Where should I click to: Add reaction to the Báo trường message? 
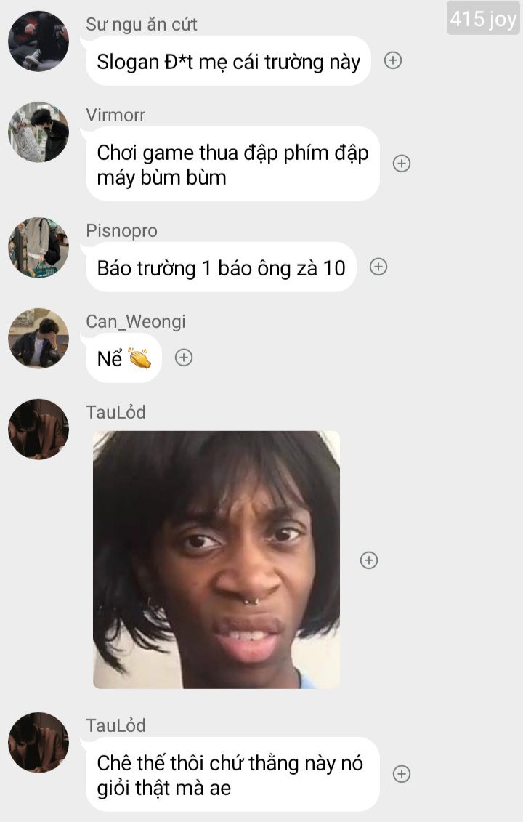(378, 267)
